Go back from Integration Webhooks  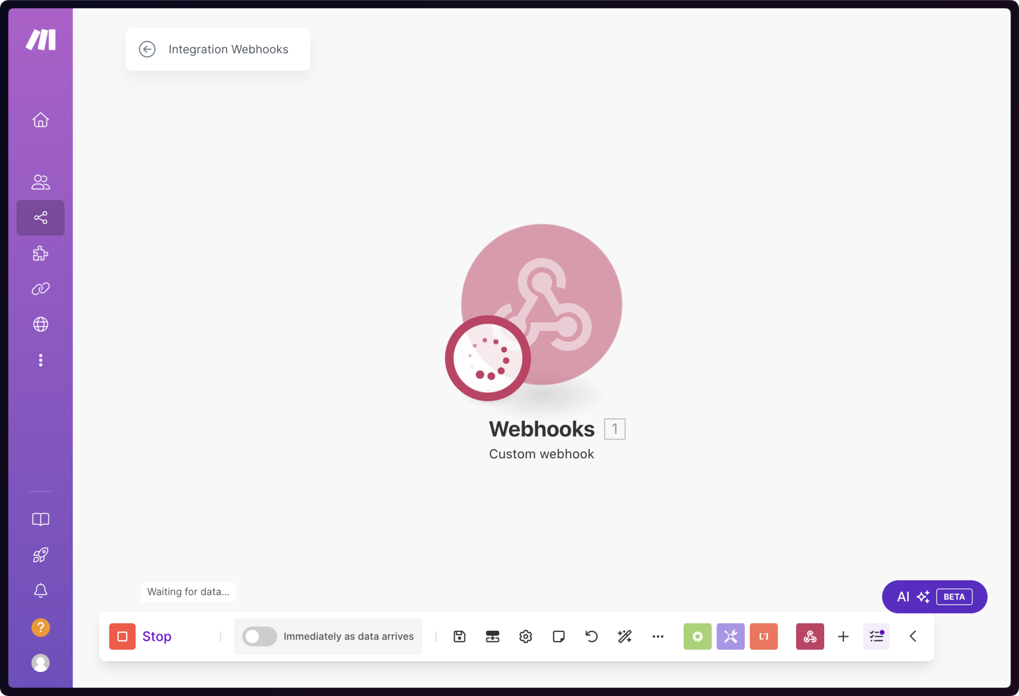point(147,49)
